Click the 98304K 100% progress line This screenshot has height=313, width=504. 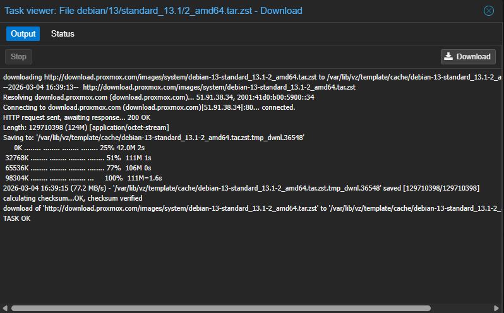coord(83,178)
